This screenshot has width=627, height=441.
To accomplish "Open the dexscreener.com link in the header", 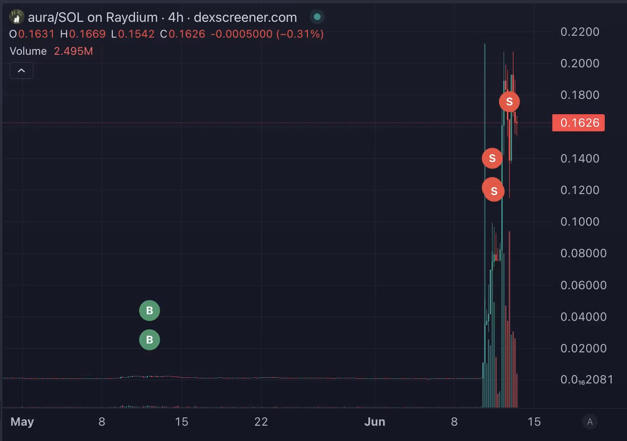I will (x=245, y=17).
